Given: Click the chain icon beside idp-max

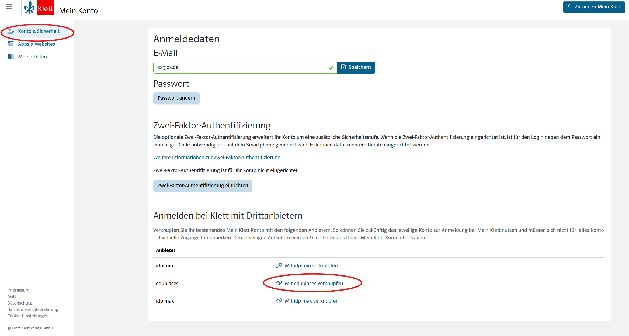Looking at the screenshot, I should [x=279, y=301].
